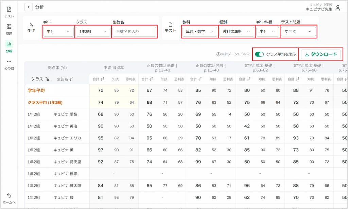Open the テスト問題 dropdown すべて
Image resolution: width=348 pixels, height=209 pixels.
pos(298,32)
